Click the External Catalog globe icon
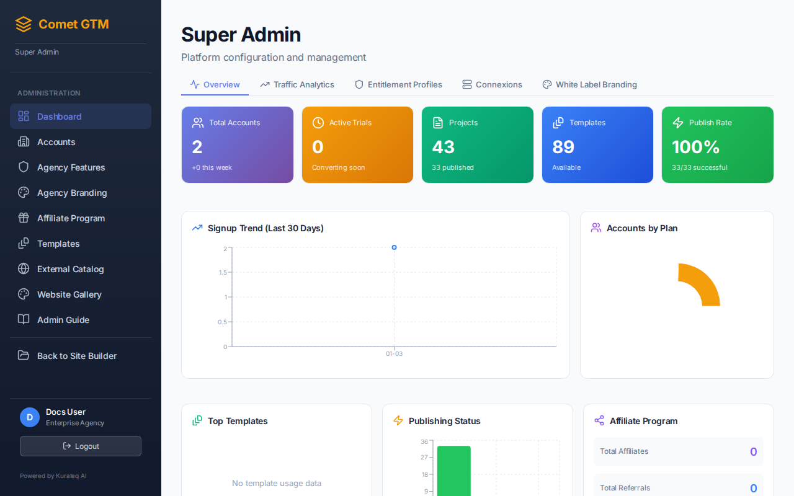 23,268
